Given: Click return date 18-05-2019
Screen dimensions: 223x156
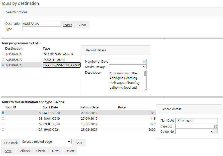Looking at the screenshot, I should (x=89, y=124).
